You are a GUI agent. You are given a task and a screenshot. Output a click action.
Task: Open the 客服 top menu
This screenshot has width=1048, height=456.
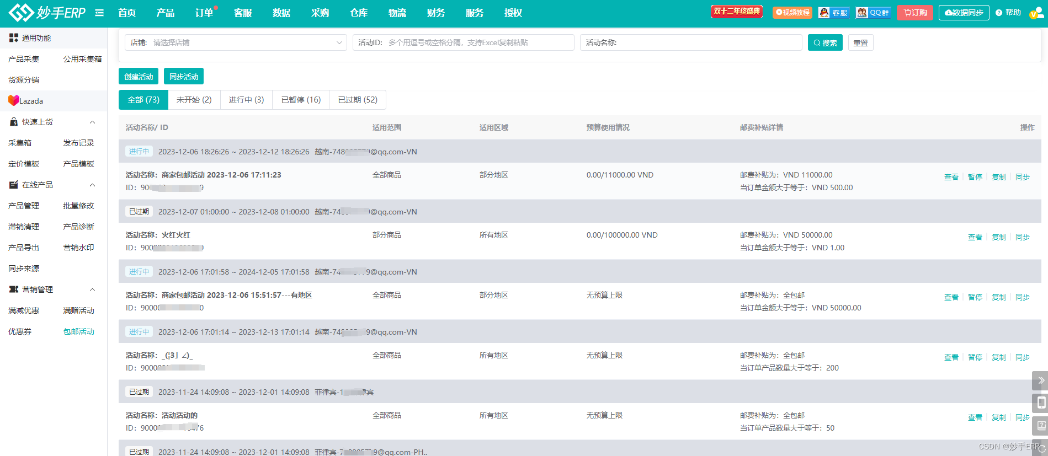(x=243, y=13)
